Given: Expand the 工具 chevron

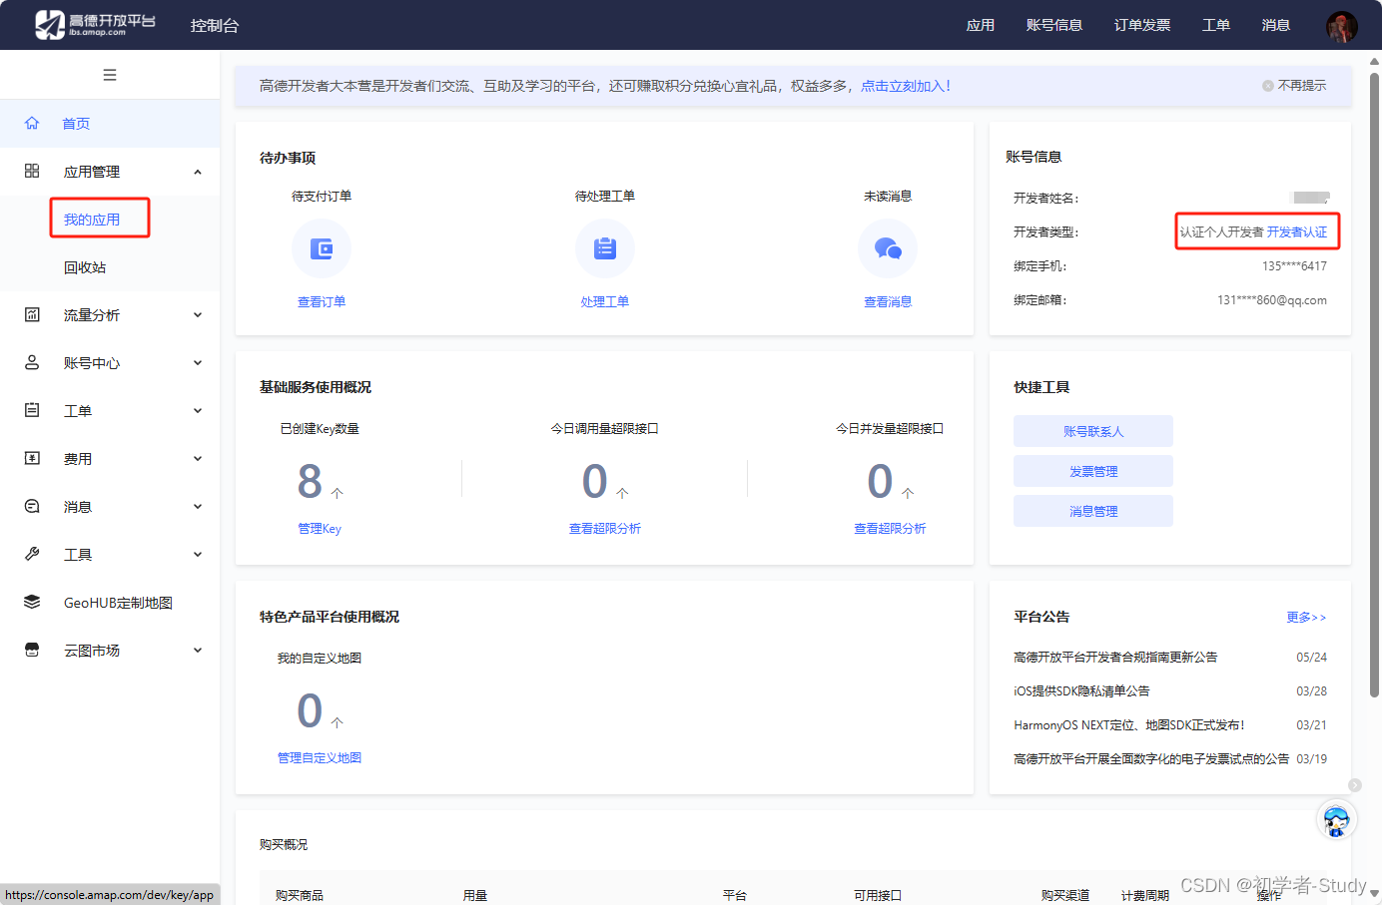Looking at the screenshot, I should tap(198, 555).
